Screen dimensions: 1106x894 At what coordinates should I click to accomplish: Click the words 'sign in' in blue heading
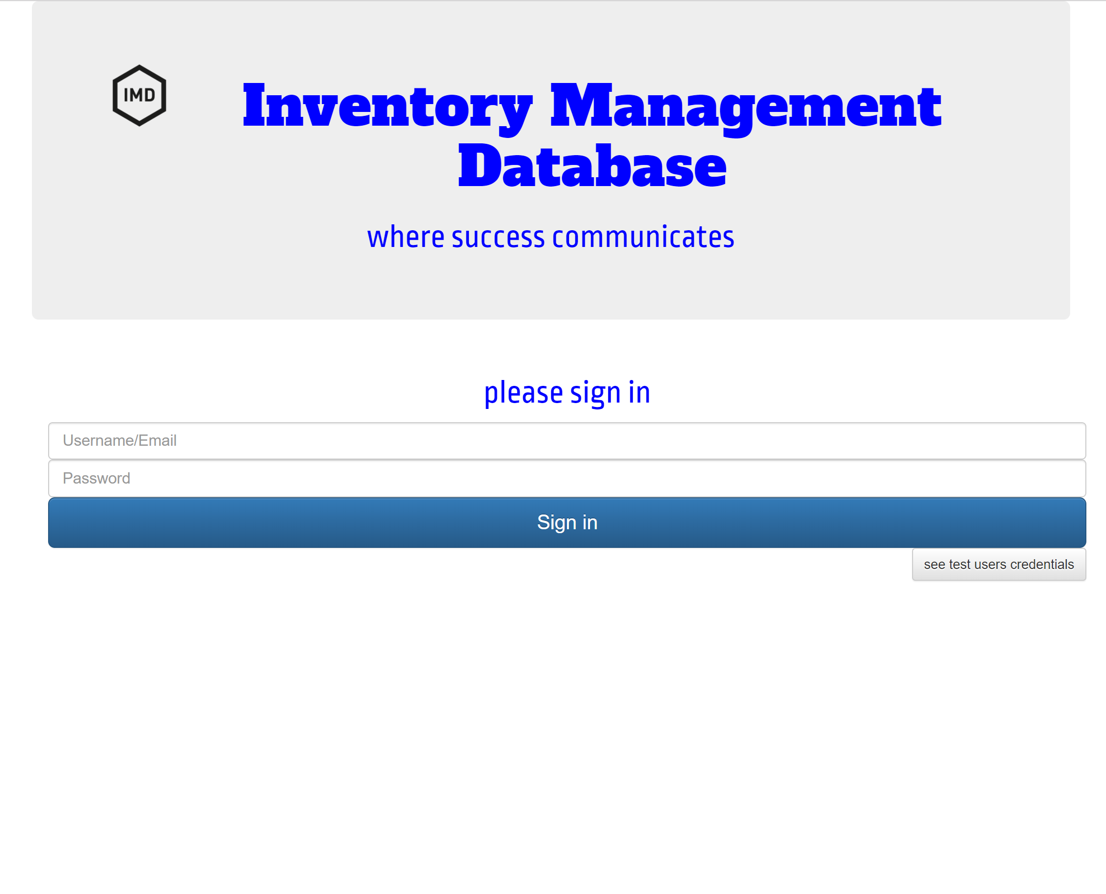click(610, 393)
